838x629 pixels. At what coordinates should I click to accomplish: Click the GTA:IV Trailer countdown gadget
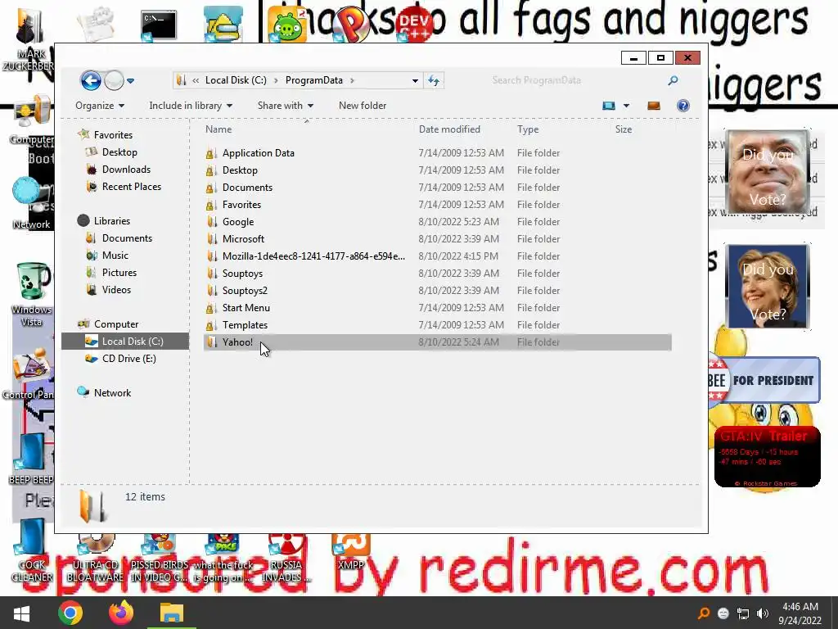point(767,456)
